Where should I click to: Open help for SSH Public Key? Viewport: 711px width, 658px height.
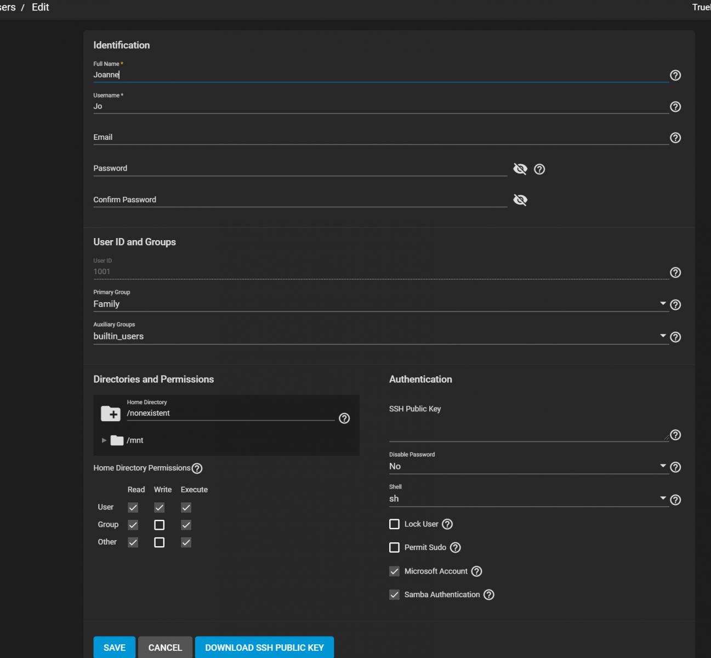pyautogui.click(x=675, y=435)
